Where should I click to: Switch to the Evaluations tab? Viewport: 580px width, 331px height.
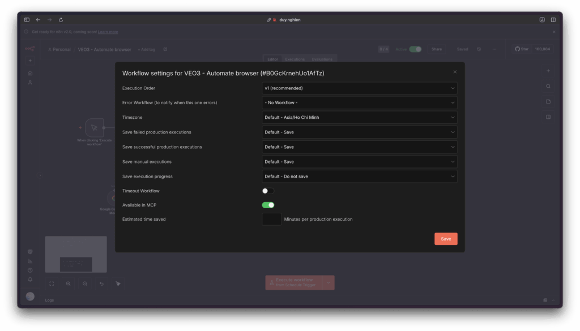[322, 59]
